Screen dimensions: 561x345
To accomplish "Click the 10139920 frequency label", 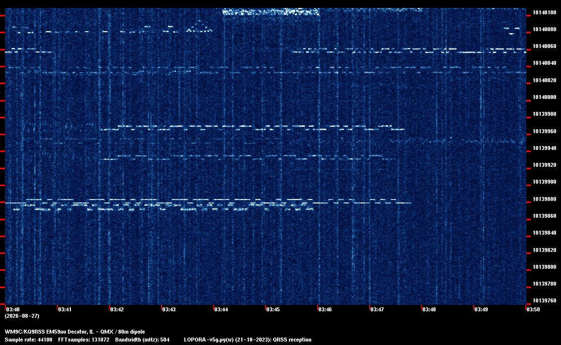I will [x=544, y=165].
